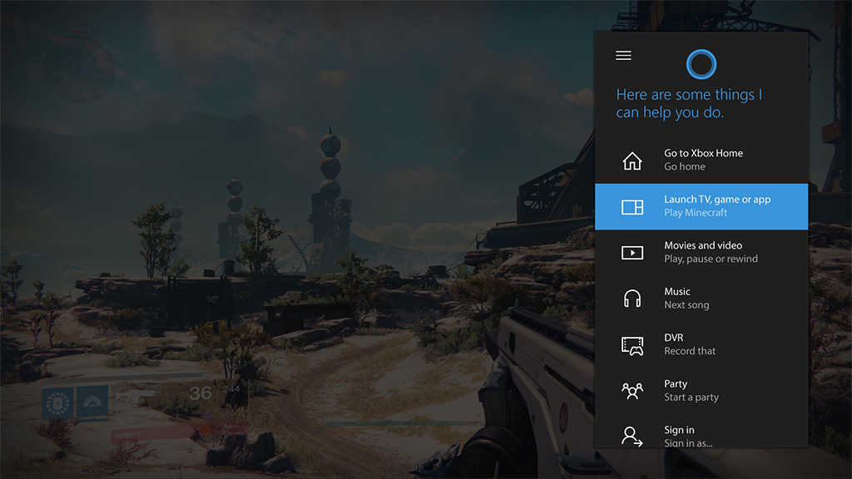Click the "Start a party" hint text
This screenshot has height=479, width=852.
coord(691,398)
